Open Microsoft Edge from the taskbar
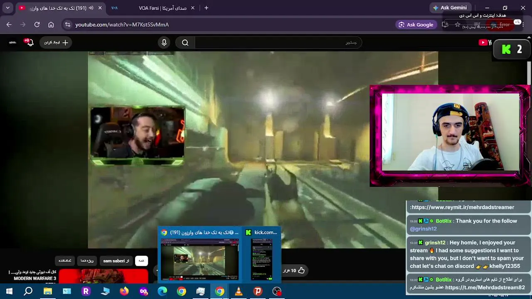Viewport: 532px width, 299px height. click(x=163, y=292)
